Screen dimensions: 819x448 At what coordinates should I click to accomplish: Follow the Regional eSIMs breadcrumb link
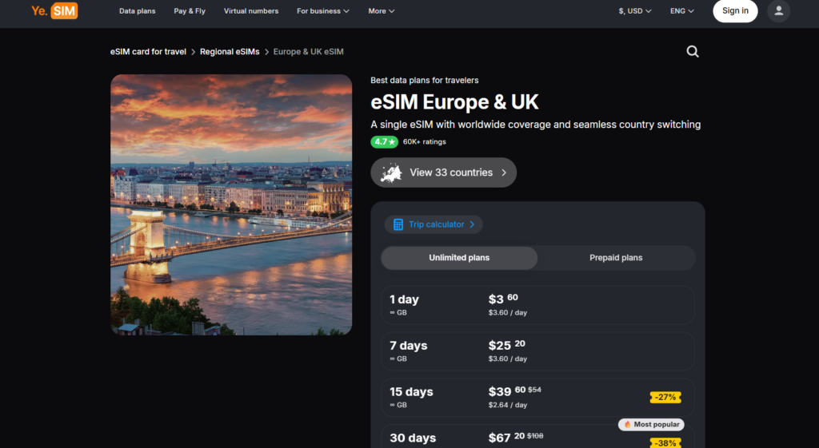[230, 52]
